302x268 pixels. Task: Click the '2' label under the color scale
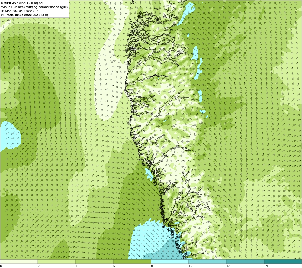[x=39, y=266]
